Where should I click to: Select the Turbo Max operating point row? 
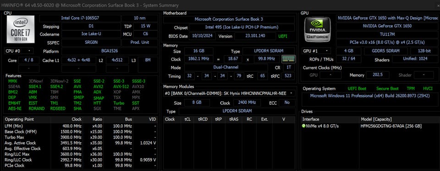[80, 138]
